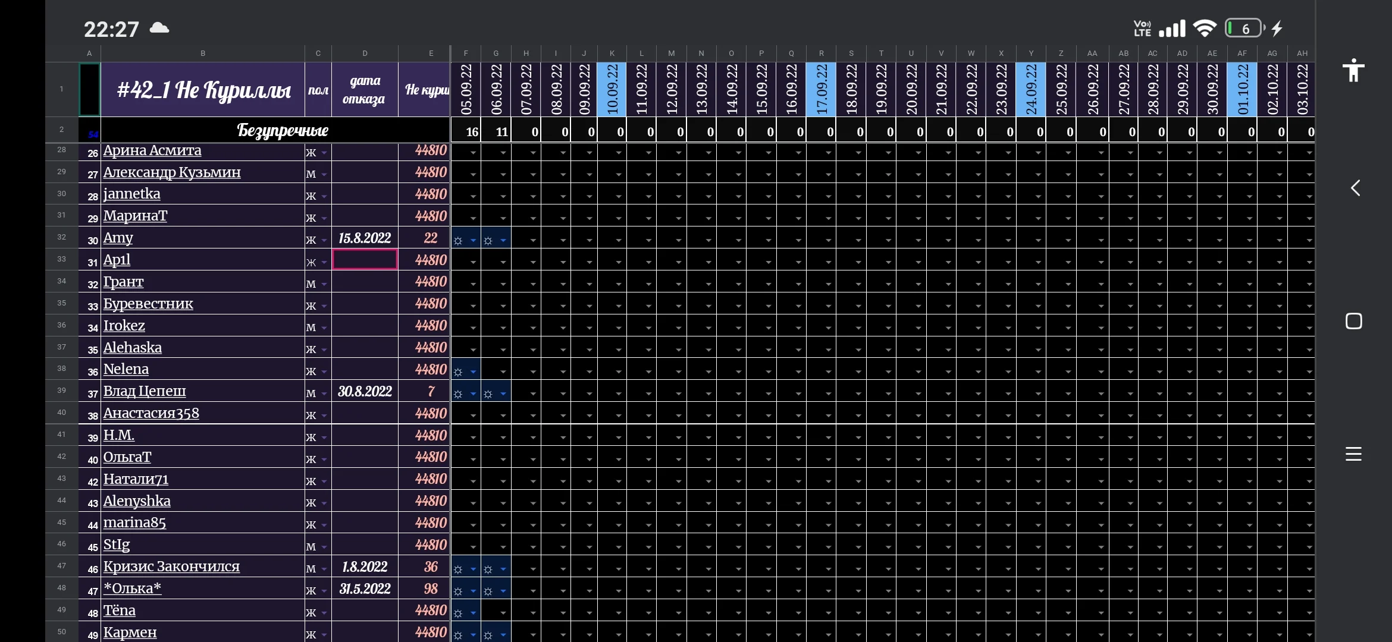Screen dimensions: 1392x642
Task: Tap the hamburger menu icon on the right edge
Action: click(1353, 454)
